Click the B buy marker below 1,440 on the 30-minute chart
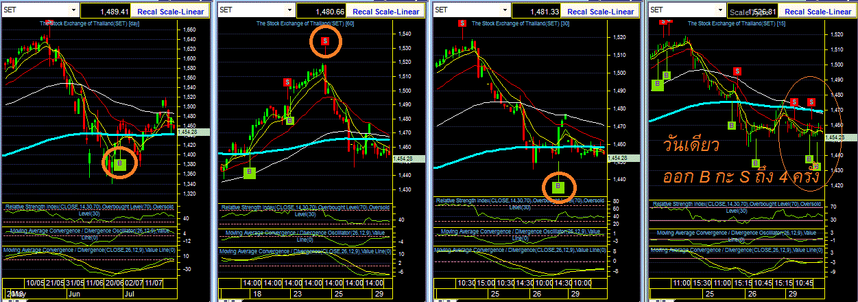This screenshot has height=302, width=858. pos(558,187)
